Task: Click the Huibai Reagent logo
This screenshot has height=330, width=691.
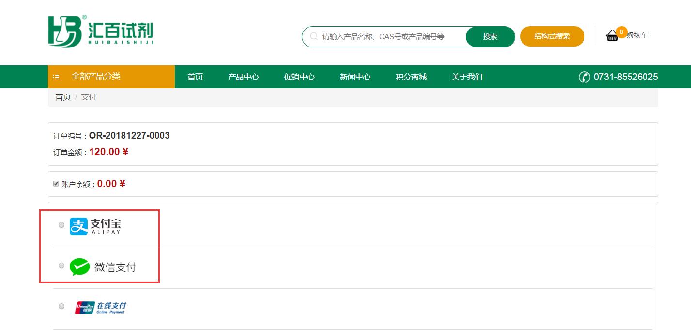Action: 101,31
